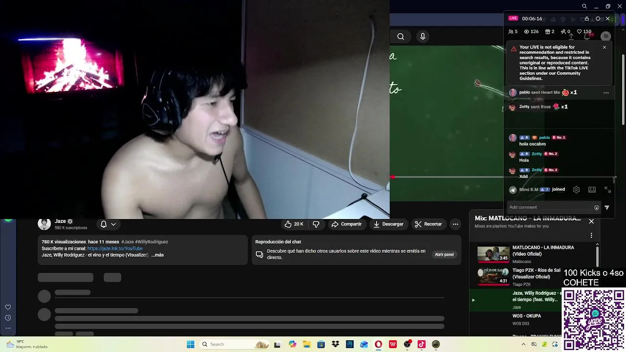
Task: Click the audience people count icon
Action: tap(511, 31)
